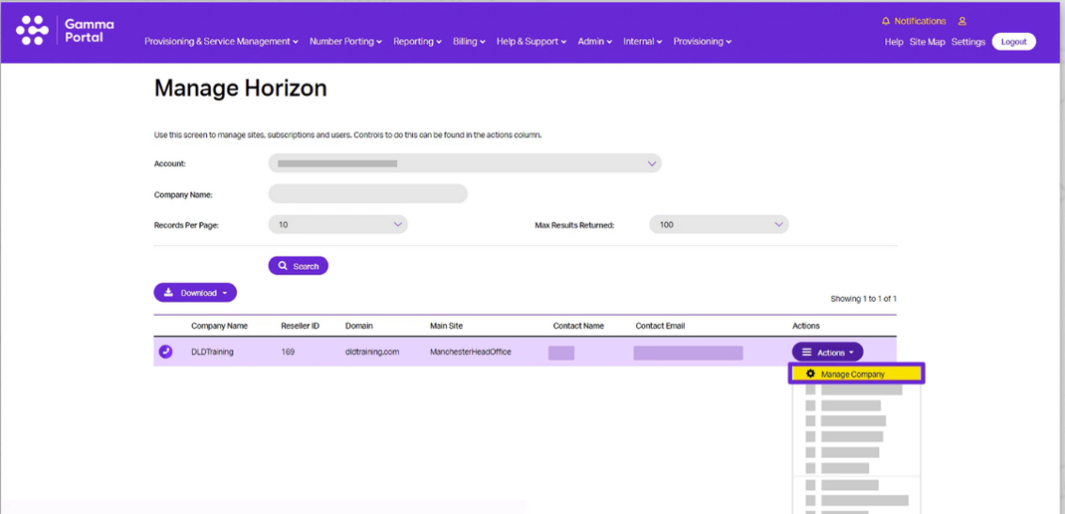Select Manage Company from the Actions menu
The height and width of the screenshot is (514, 1065).
(856, 374)
